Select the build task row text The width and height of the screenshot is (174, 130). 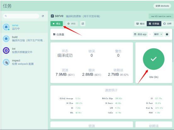(x=28, y=39)
